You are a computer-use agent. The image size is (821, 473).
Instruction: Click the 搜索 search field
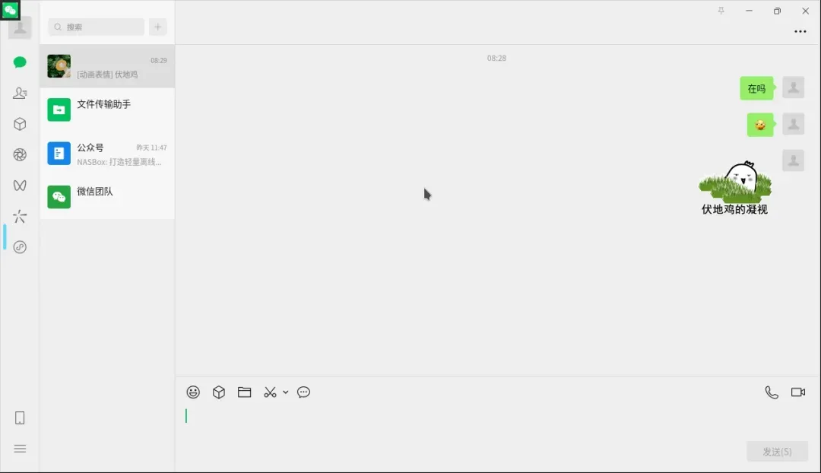[97, 27]
